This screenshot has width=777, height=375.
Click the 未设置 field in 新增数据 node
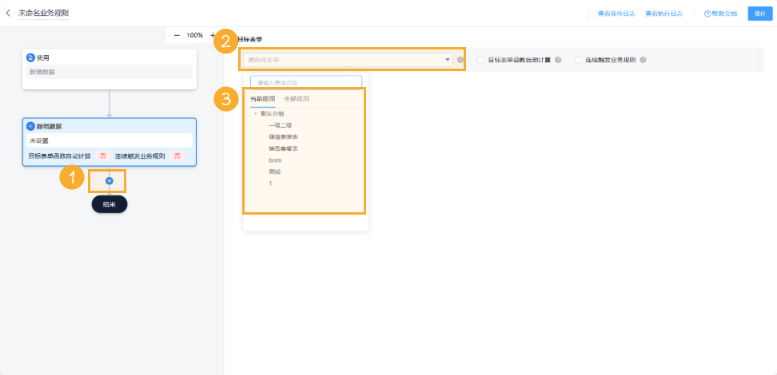109,140
